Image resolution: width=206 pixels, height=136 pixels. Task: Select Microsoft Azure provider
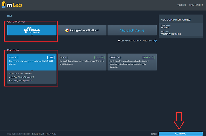pyautogui.click(x=132, y=30)
